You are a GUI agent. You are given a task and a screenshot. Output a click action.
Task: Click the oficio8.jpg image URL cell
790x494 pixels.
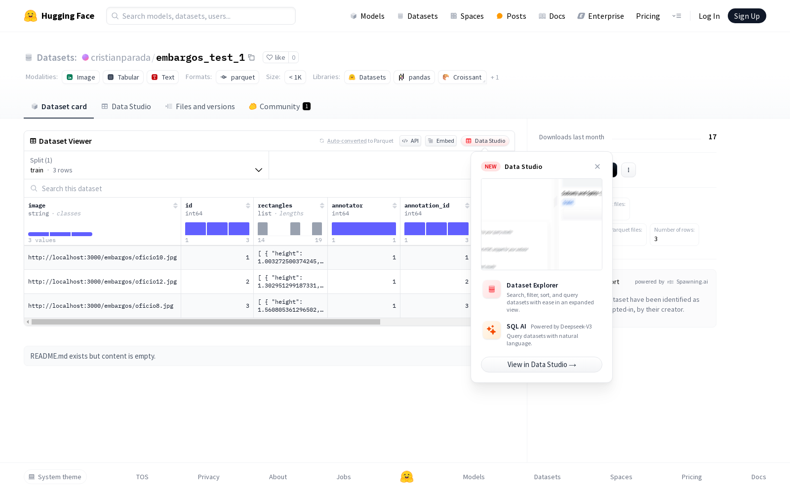pyautogui.click(x=103, y=306)
